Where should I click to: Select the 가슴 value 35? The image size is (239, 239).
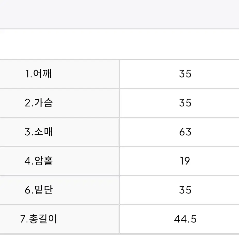(185, 103)
